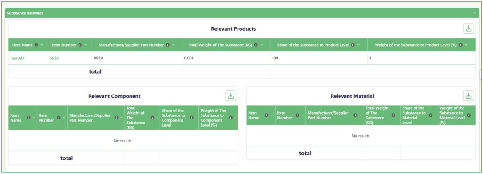
Task: Open Manufacturer/Supplier Part Number dropdown in Products
Action: coord(174,45)
